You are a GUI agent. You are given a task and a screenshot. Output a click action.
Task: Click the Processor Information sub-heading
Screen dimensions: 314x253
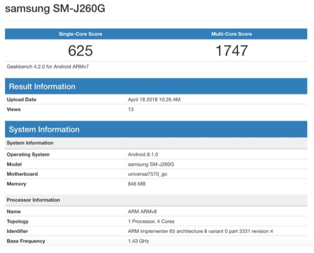(x=33, y=200)
